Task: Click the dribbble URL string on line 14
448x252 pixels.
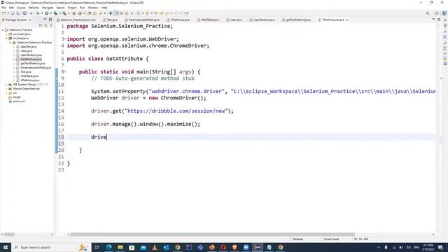Action: coord(176,111)
